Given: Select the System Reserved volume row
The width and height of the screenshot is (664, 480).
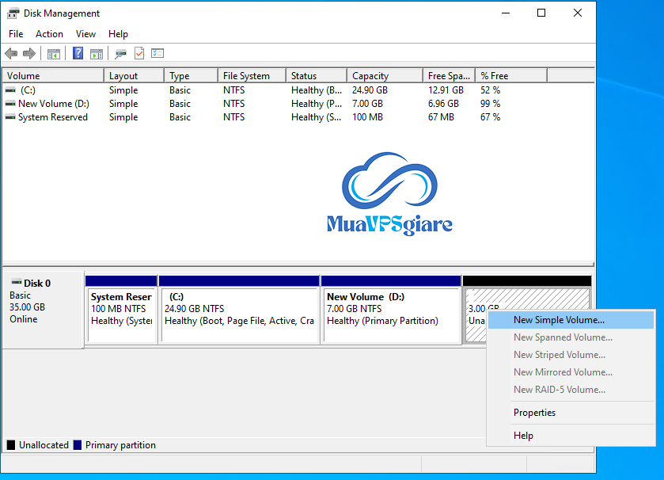Looking at the screenshot, I should coord(52,117).
